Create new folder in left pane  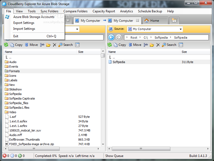click(48, 45)
